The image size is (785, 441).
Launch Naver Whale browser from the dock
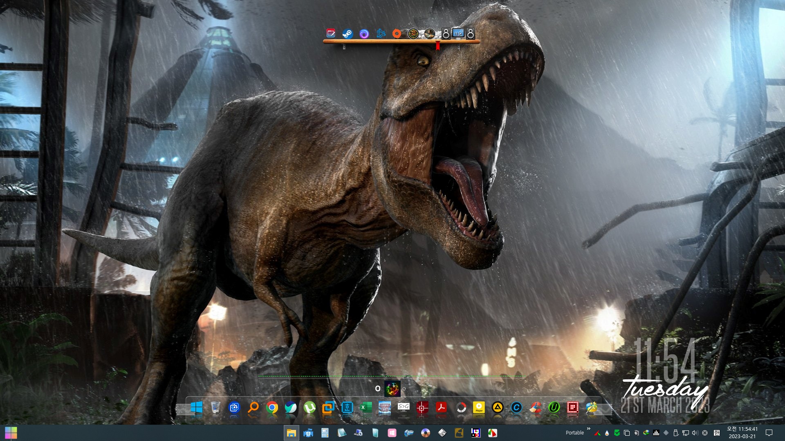291,407
